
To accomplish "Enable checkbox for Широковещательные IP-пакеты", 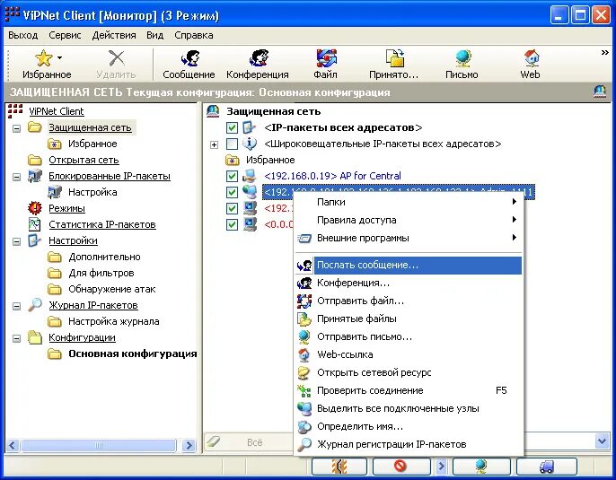I will [x=232, y=144].
